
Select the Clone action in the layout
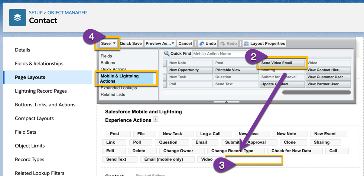(293, 142)
